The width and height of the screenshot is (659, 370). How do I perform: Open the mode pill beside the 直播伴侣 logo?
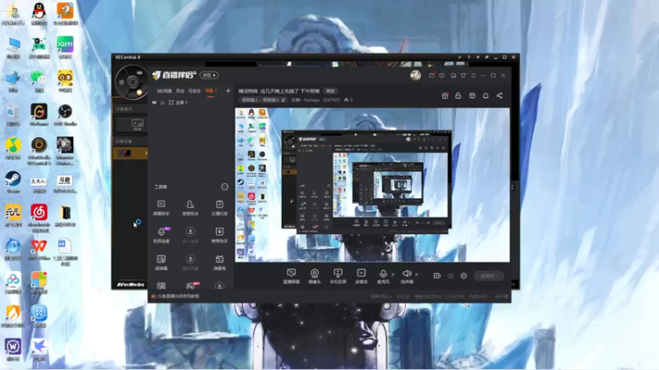tap(209, 75)
